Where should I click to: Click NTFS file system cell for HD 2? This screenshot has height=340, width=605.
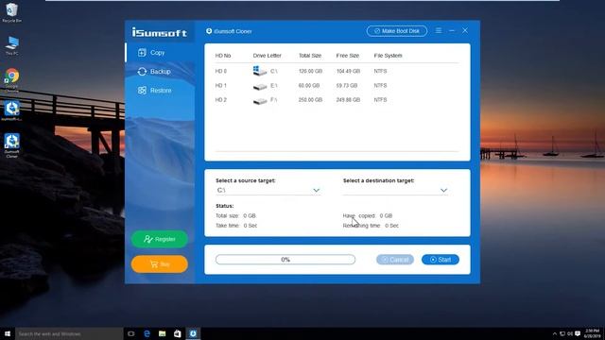coord(380,99)
